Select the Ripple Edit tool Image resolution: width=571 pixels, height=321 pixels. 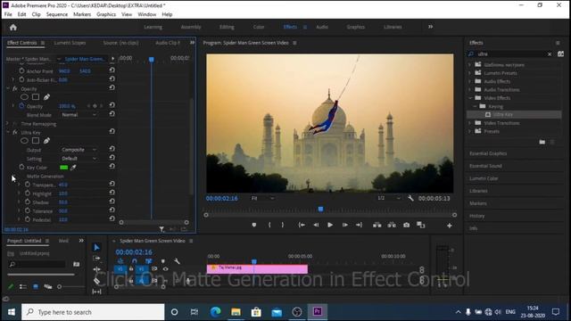tap(96, 269)
